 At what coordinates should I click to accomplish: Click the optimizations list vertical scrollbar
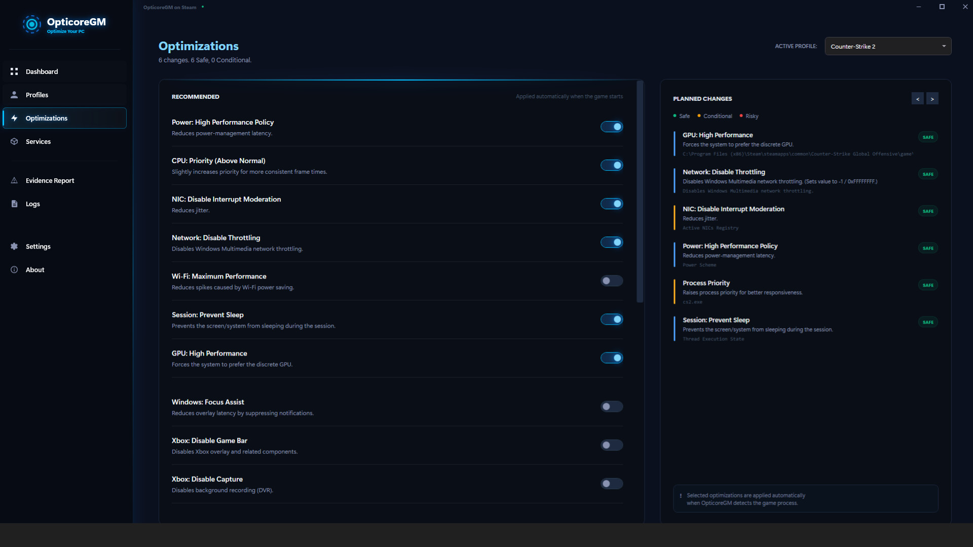click(x=640, y=192)
